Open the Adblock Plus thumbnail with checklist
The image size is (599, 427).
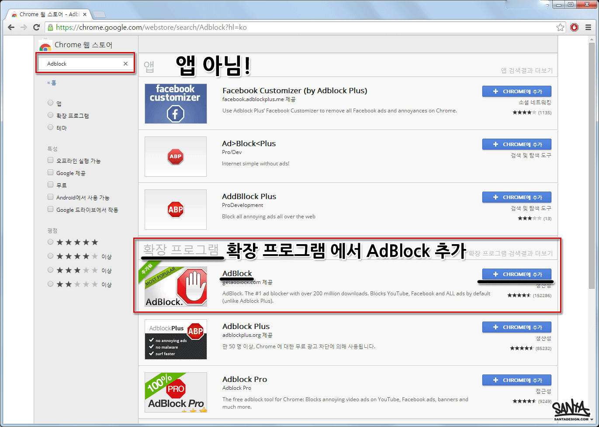(176, 339)
